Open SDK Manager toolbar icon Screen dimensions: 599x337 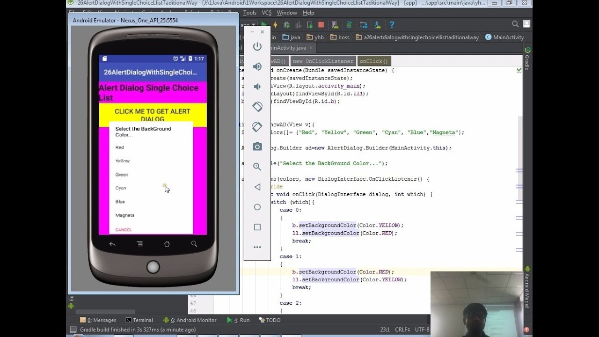click(377, 25)
